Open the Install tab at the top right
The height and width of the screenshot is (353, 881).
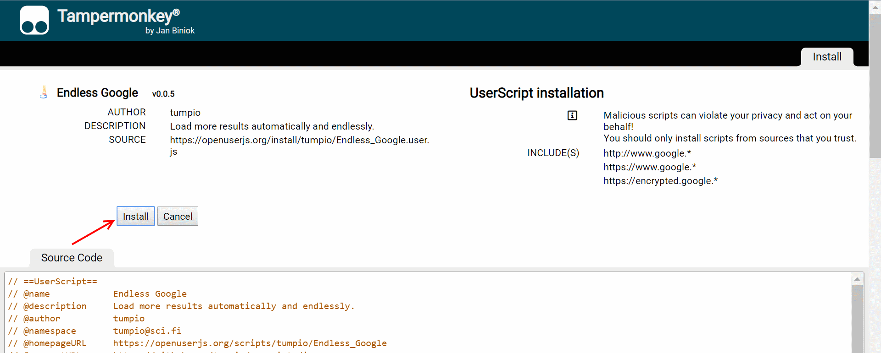click(x=827, y=57)
